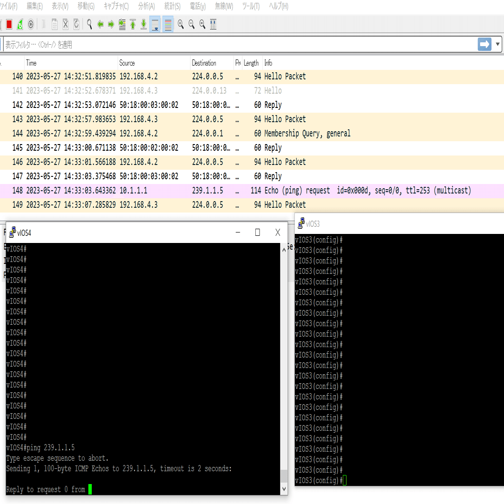The height and width of the screenshot is (504, 504).
Task: Click destination 239.1.1.5 cell
Action: 207,191
